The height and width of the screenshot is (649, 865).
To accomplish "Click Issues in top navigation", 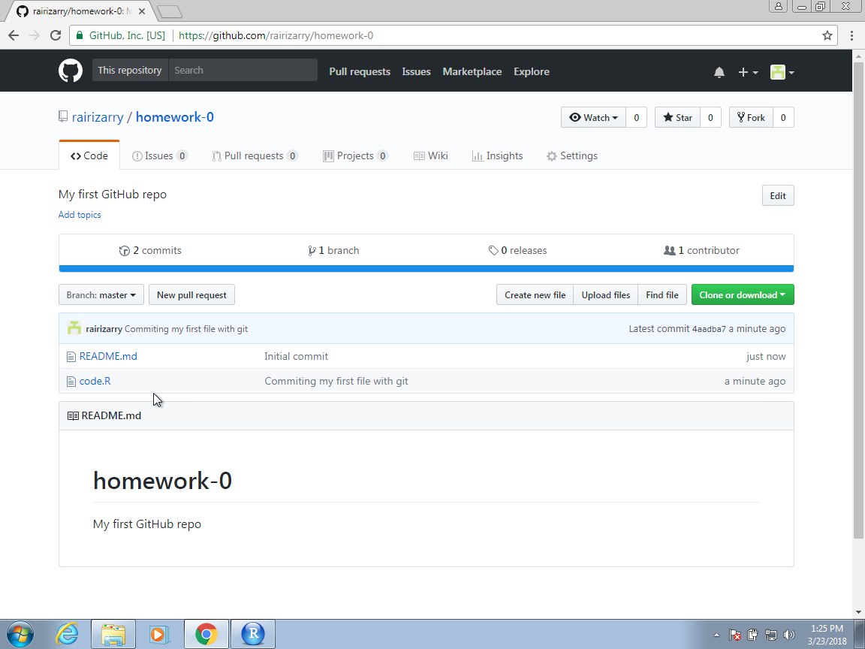I will coord(417,72).
